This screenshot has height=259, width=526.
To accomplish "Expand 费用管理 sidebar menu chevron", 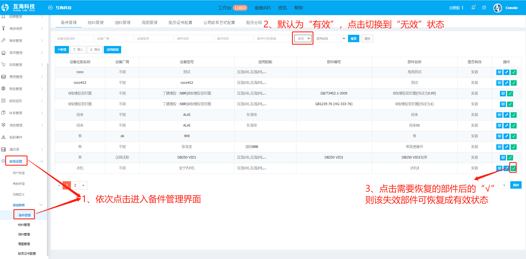I will point(42,77).
